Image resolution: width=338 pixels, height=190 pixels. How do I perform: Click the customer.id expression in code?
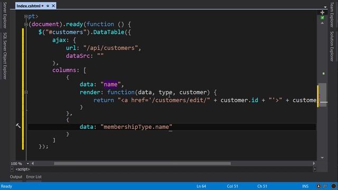tap(239, 100)
